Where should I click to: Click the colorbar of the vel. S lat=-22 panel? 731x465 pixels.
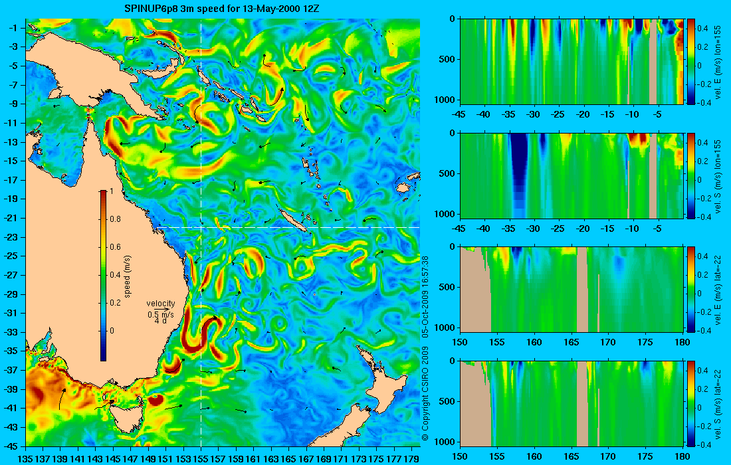click(x=691, y=403)
